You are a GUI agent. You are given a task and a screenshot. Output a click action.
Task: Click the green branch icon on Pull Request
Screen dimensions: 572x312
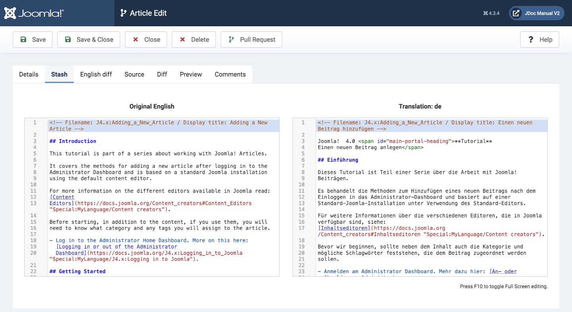pos(231,40)
